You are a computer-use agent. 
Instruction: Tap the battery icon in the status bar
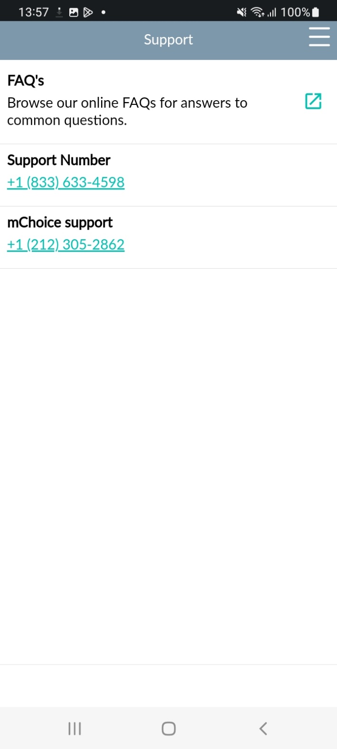click(316, 12)
